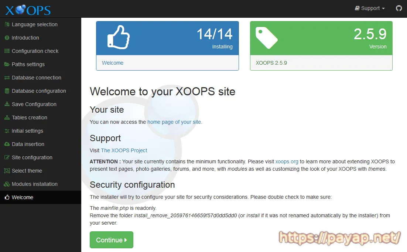This screenshot has height=252, width=407.
Task: Open Database connection step
Action: point(41,78)
